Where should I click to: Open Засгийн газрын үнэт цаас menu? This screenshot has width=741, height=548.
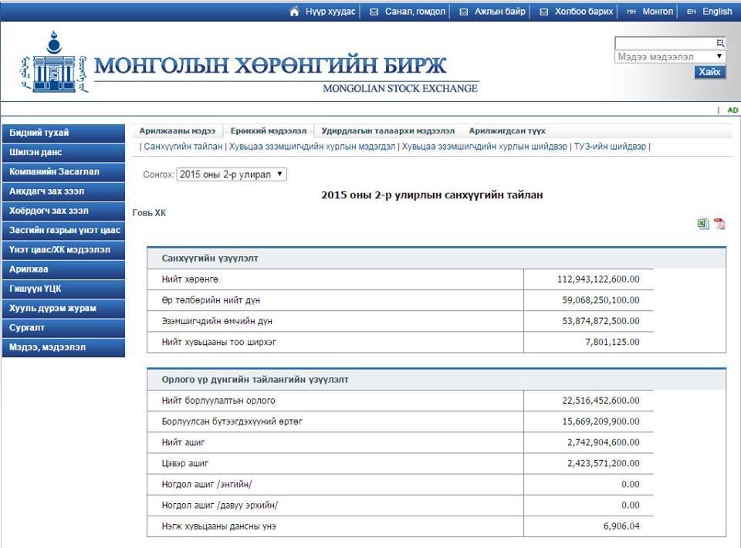[x=64, y=230]
